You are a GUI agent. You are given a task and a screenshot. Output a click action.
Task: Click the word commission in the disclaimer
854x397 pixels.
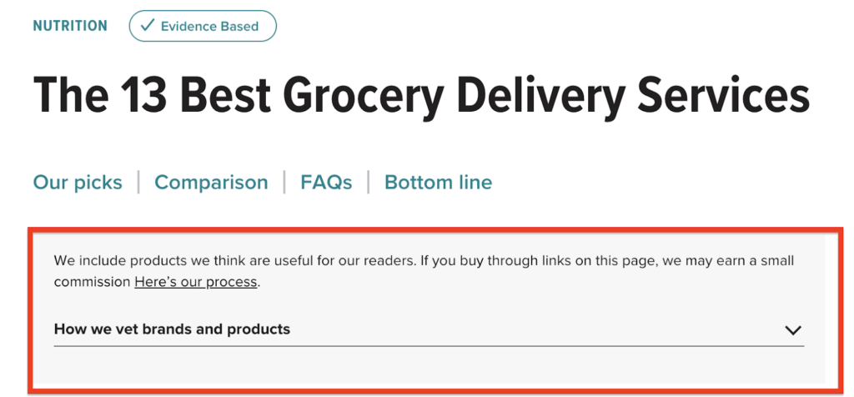92,282
